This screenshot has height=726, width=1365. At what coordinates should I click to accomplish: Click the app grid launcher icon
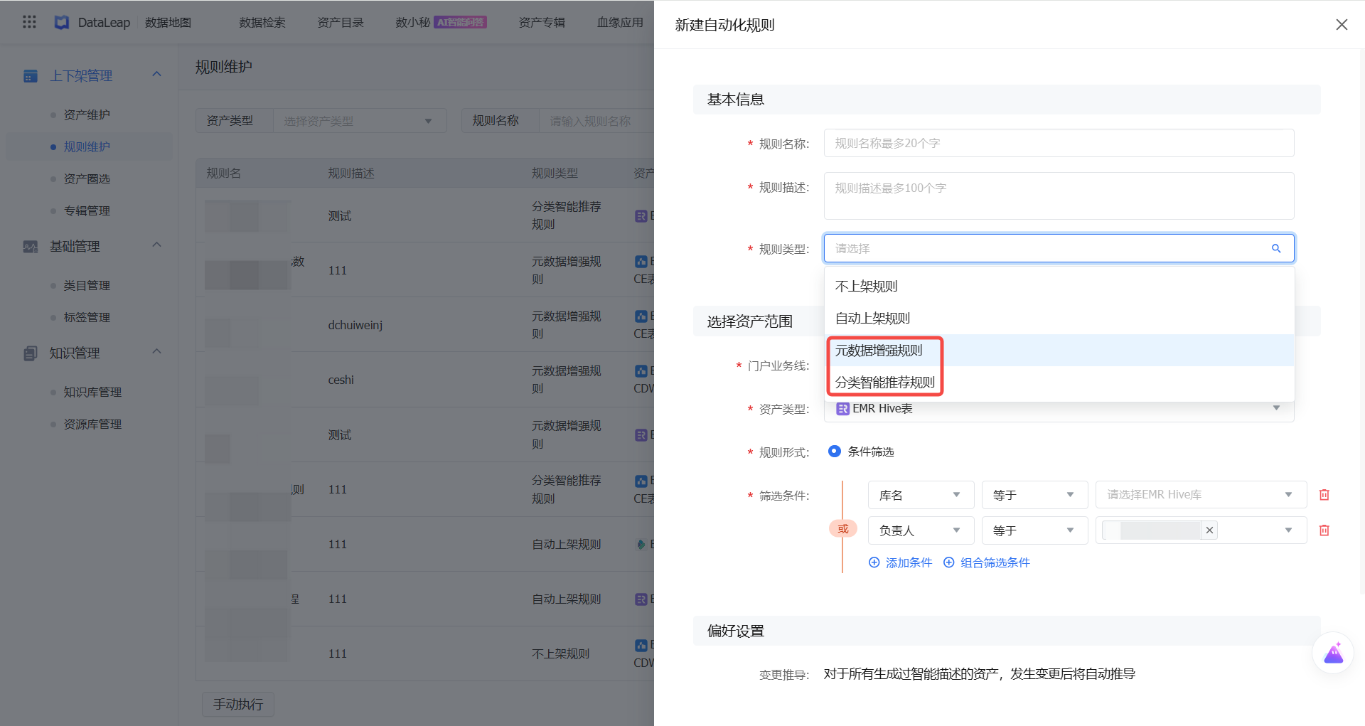click(x=29, y=22)
